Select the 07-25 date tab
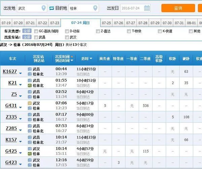Viewport: 202px width, 169px height. click(106, 23)
